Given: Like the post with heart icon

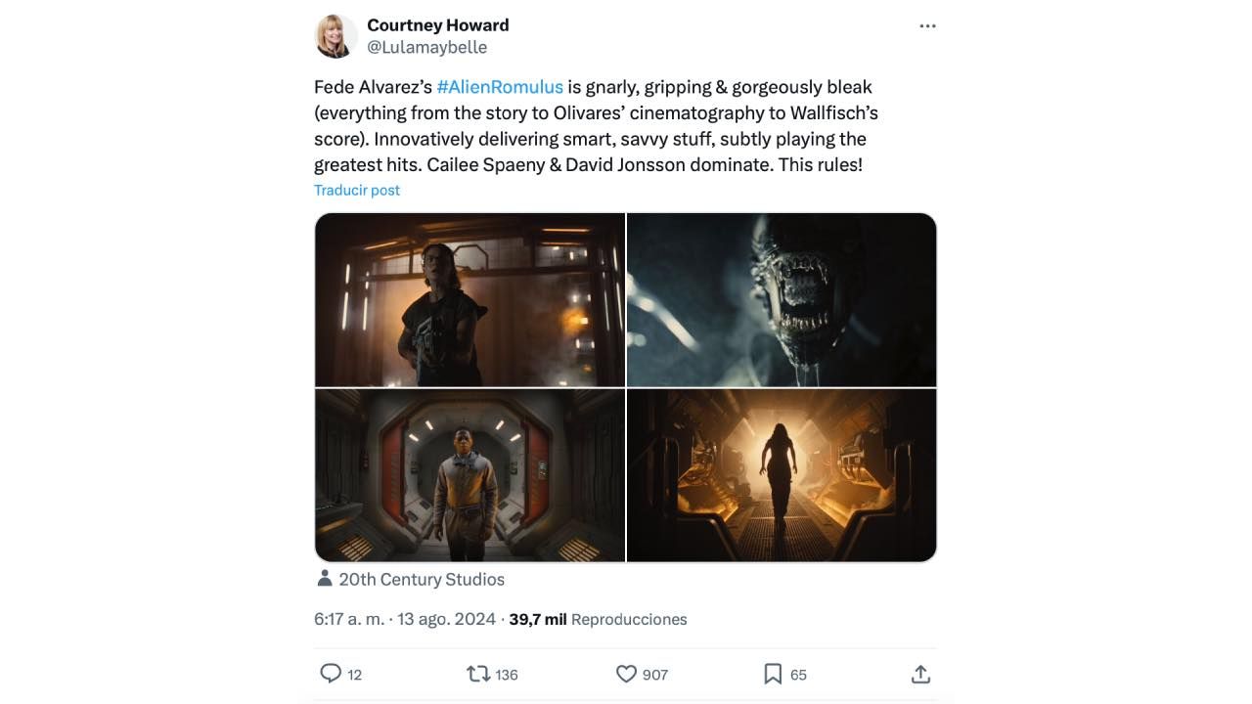Looking at the screenshot, I should pos(626,674).
